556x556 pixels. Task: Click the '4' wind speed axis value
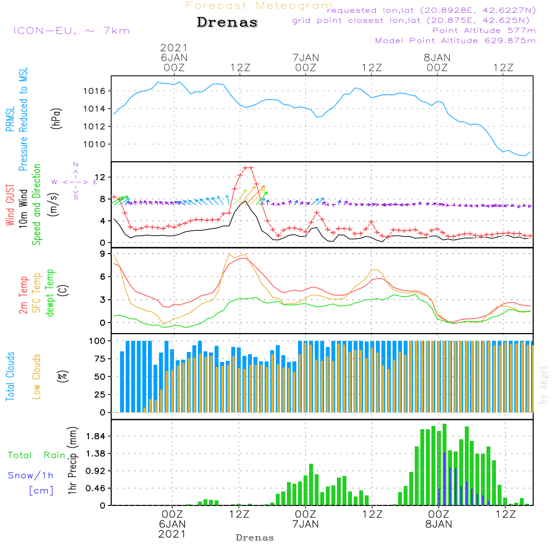[x=102, y=221]
